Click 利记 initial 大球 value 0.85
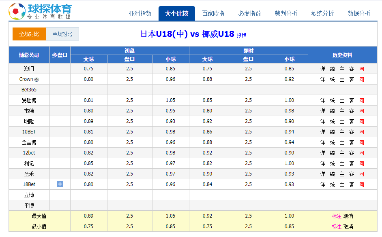The width and height of the screenshot is (382, 237). pos(88,163)
